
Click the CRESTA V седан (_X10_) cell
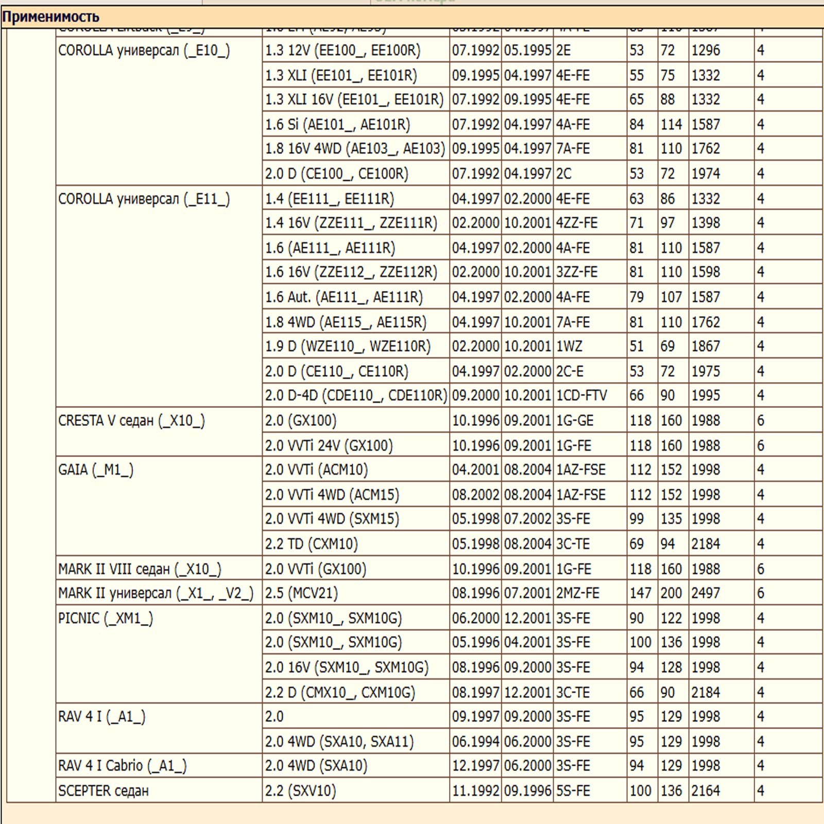tap(131, 421)
